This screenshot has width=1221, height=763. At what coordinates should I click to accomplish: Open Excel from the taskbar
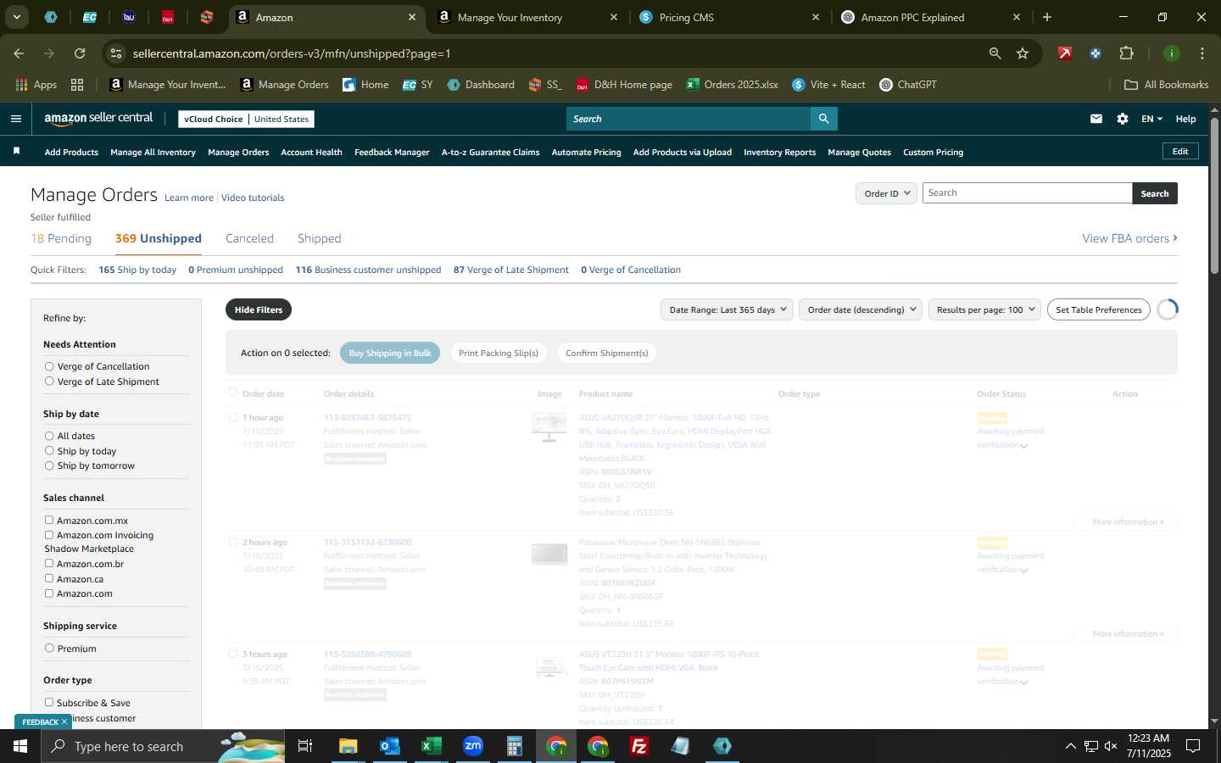[x=431, y=746]
